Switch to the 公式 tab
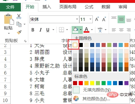Viewport: 135px width, 104px height. coord(89,7)
